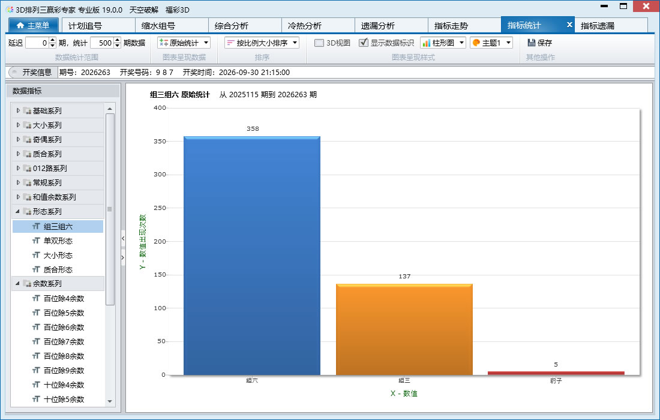Open the 原始统计 dropdown arrow
Screen dimensions: 660x420
206,43
